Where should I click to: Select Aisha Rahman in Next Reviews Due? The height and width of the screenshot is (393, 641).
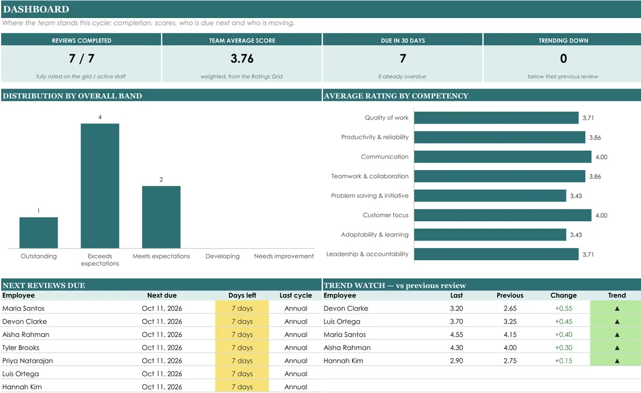pyautogui.click(x=26, y=335)
